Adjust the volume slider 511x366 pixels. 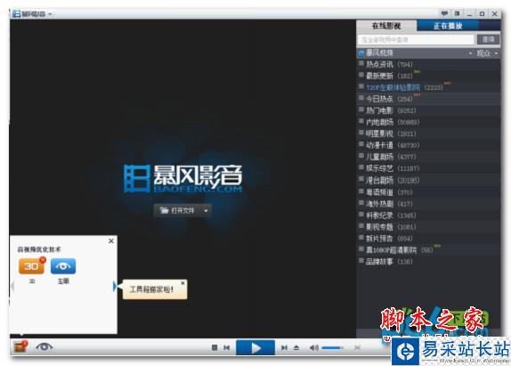(333, 348)
